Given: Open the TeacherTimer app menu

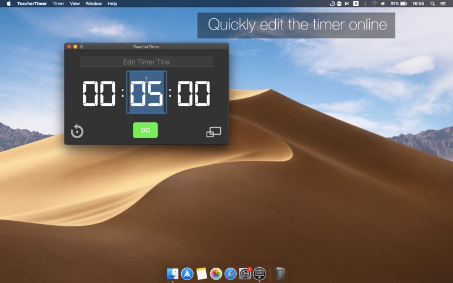Looking at the screenshot, I should coord(32,3).
